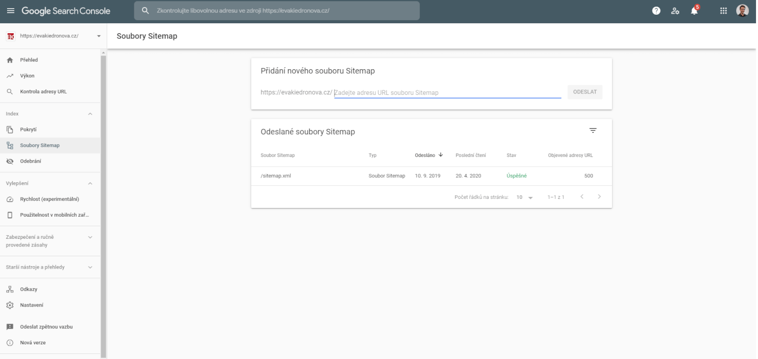Open the rows per page dropdown
Screen dimensions: 758x359
click(525, 197)
